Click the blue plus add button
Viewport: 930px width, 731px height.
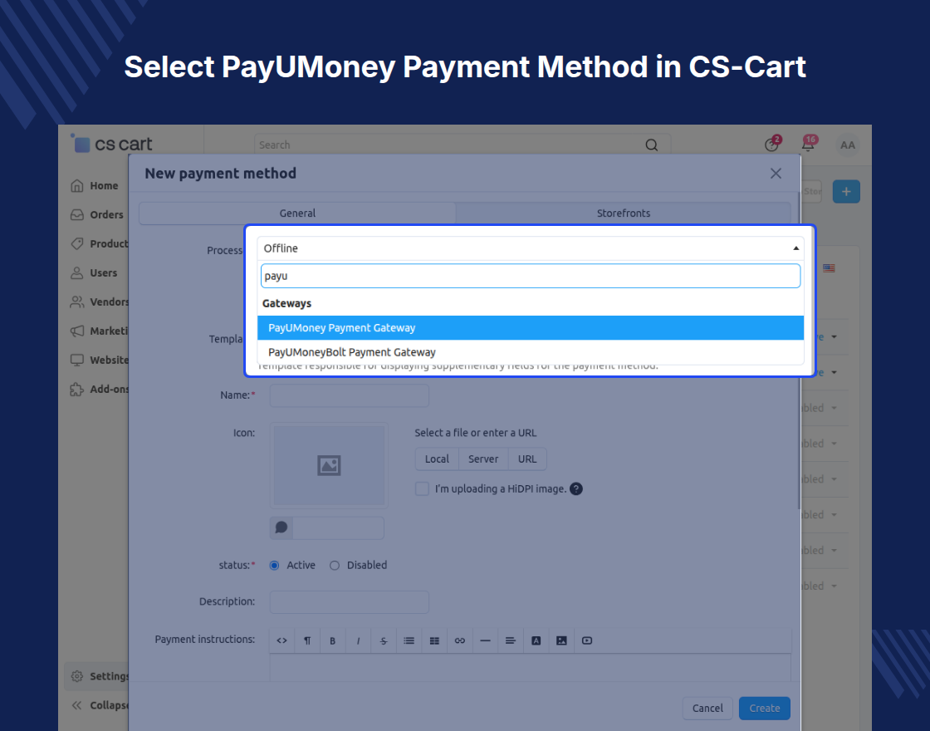846,192
